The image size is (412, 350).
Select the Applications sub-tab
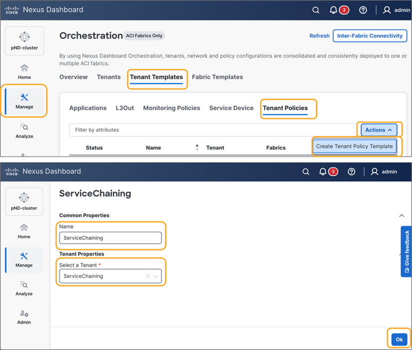[x=88, y=108]
